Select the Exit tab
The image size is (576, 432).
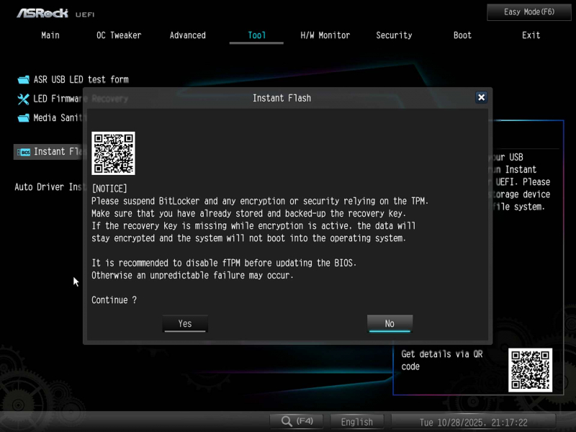click(531, 35)
